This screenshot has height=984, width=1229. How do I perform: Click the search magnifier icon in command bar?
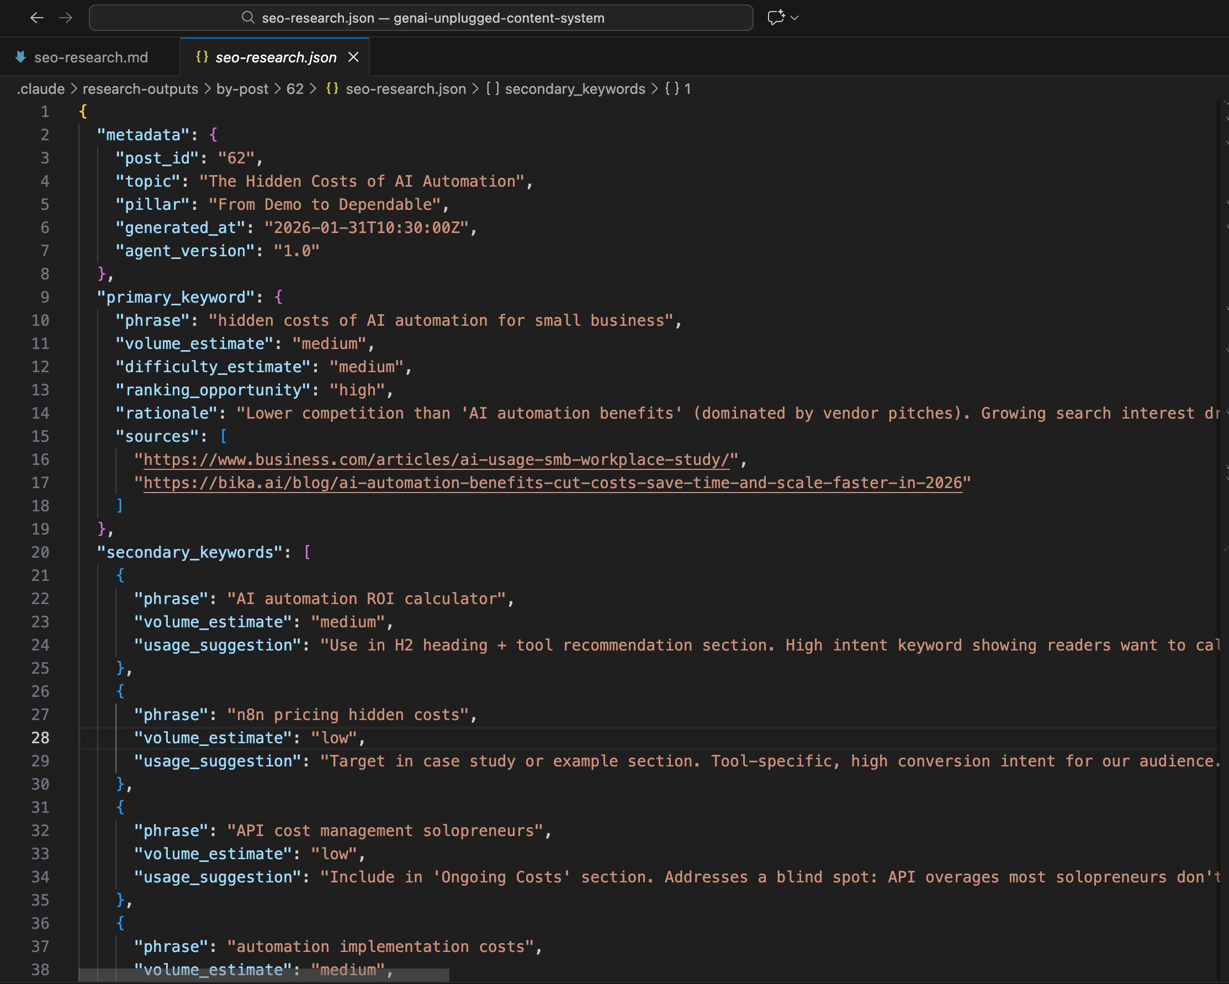[248, 18]
